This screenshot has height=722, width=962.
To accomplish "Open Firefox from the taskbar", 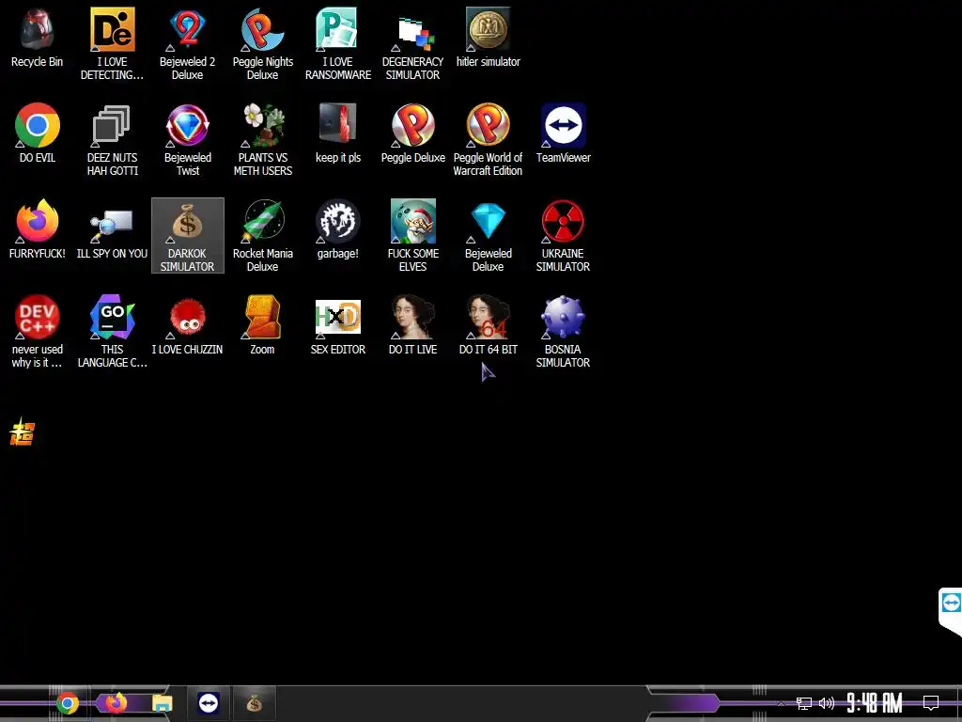I will click(116, 703).
